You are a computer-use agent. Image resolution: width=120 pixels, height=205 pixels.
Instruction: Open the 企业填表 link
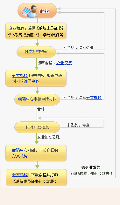17,28
